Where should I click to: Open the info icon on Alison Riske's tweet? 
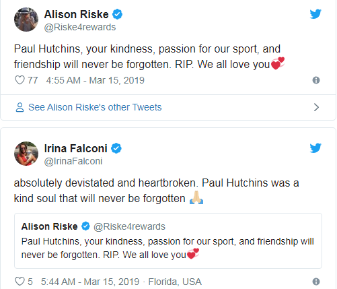click(x=316, y=80)
